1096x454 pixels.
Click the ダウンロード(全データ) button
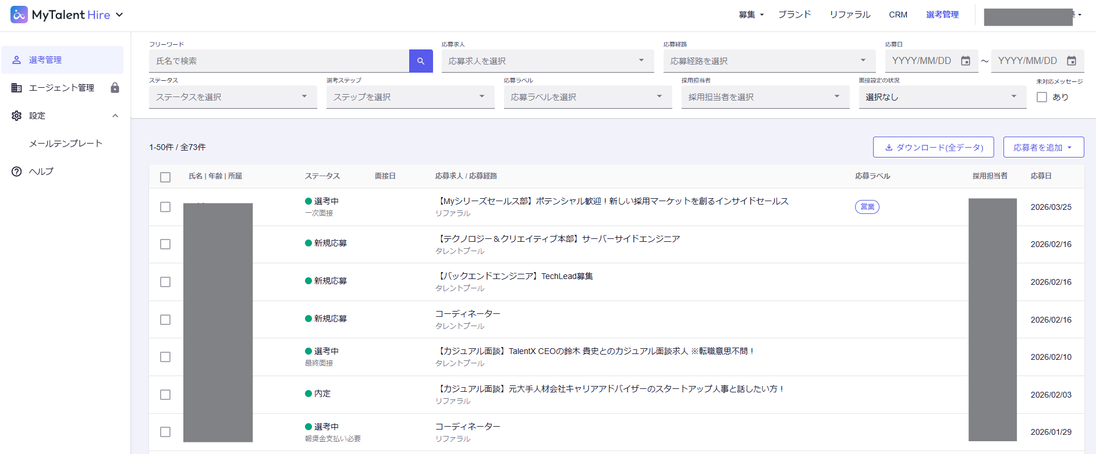click(933, 147)
